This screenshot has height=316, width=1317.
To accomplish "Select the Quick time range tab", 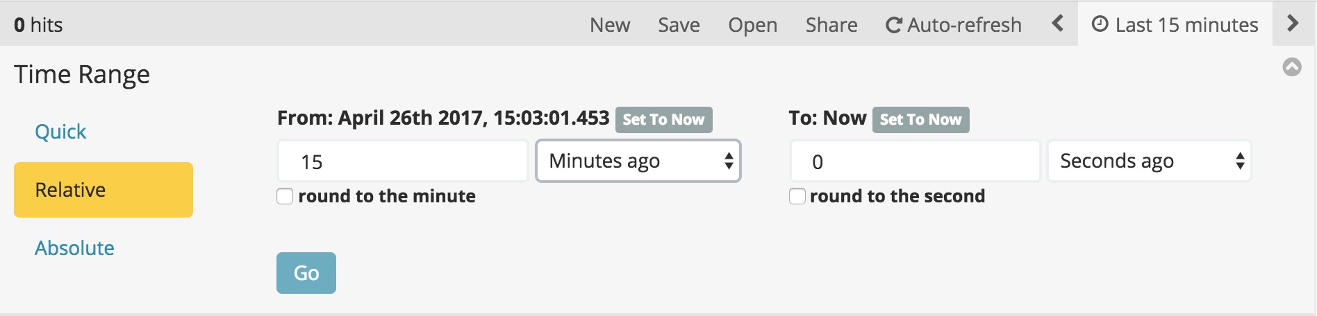I will point(60,132).
